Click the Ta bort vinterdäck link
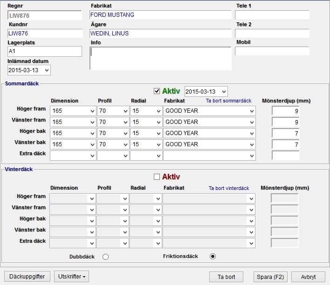Viewport: 330px width, 285px height. pos(229,188)
